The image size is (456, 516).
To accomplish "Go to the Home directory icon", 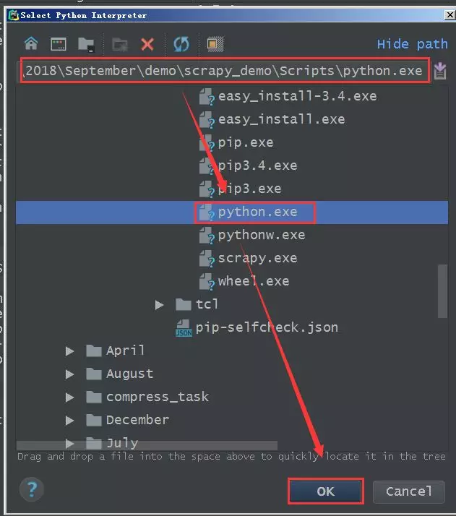I will 31,43.
